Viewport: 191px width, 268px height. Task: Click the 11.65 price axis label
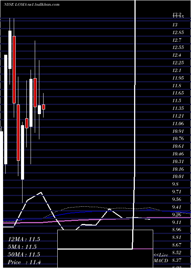(x=178, y=93)
